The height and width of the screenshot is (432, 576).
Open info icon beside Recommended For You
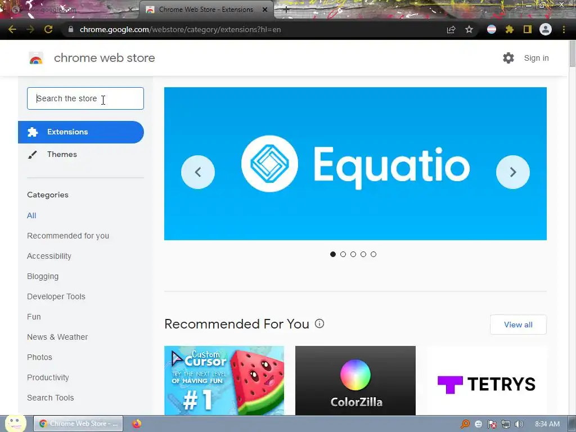point(319,323)
